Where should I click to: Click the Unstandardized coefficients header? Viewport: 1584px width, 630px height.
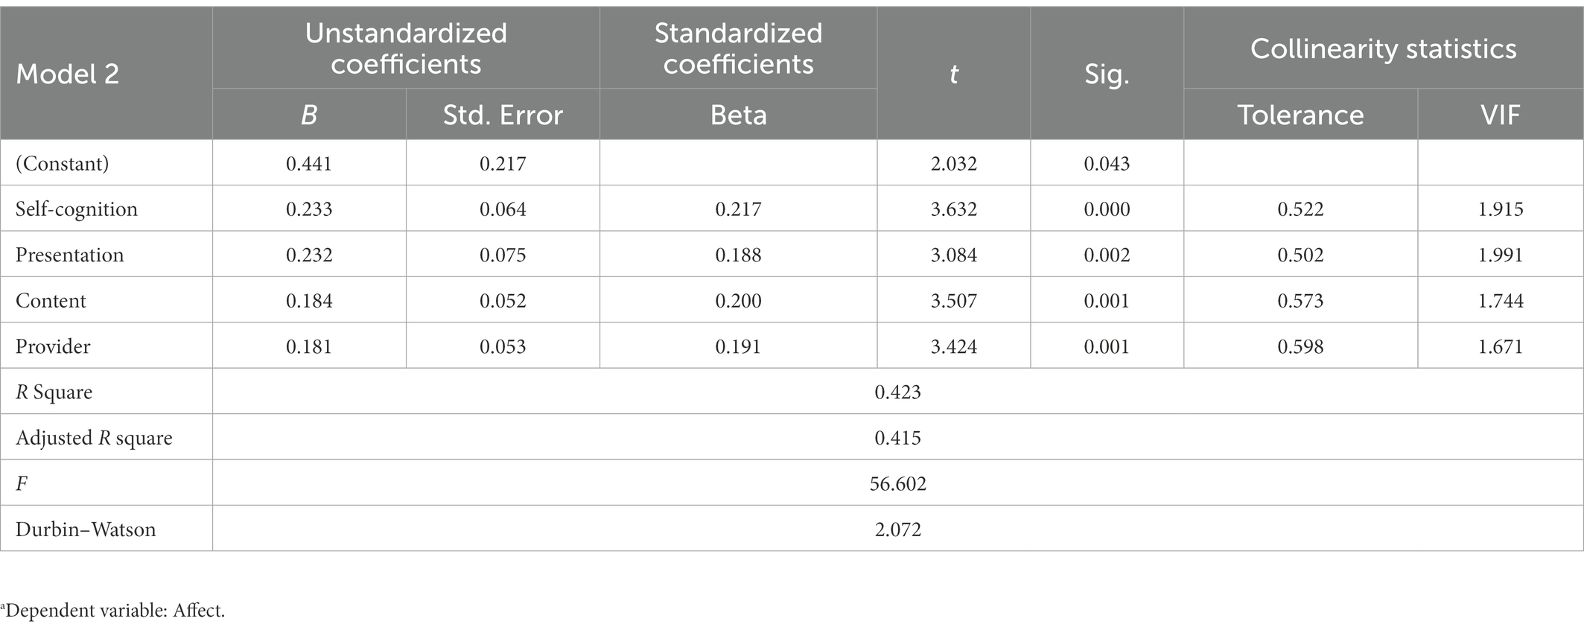pyautogui.click(x=406, y=48)
